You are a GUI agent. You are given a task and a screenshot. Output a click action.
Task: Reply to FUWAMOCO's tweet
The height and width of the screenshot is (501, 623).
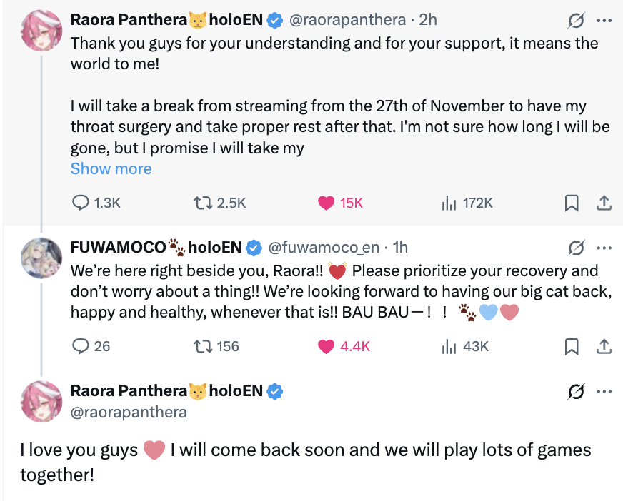point(81,346)
